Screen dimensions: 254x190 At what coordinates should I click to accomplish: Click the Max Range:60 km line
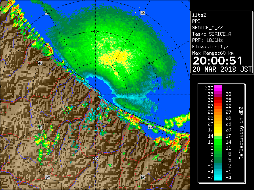click(x=213, y=53)
